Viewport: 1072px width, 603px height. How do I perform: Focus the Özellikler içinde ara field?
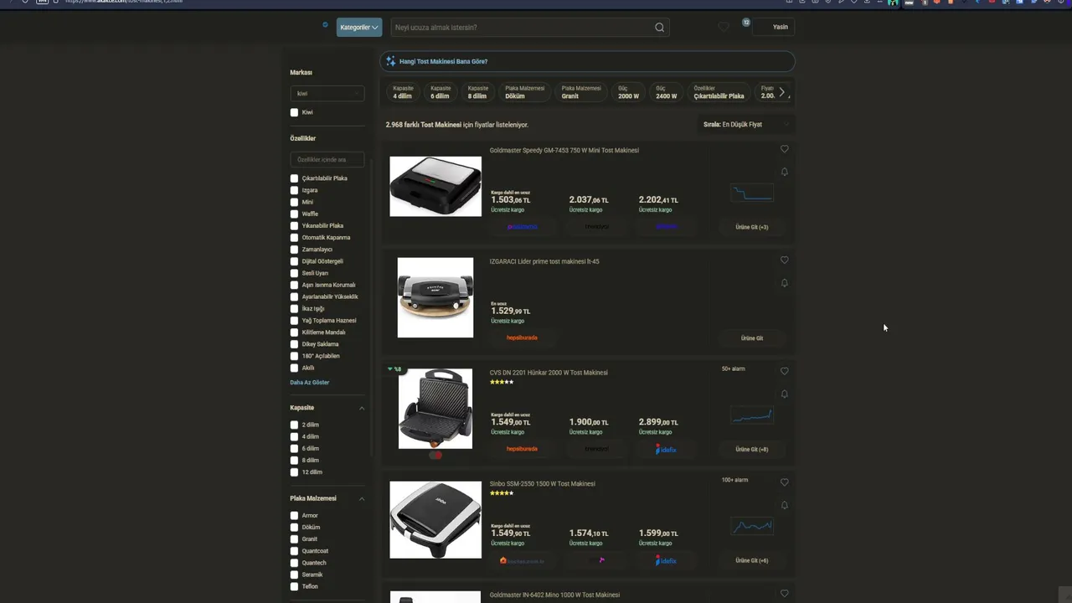[327, 160]
